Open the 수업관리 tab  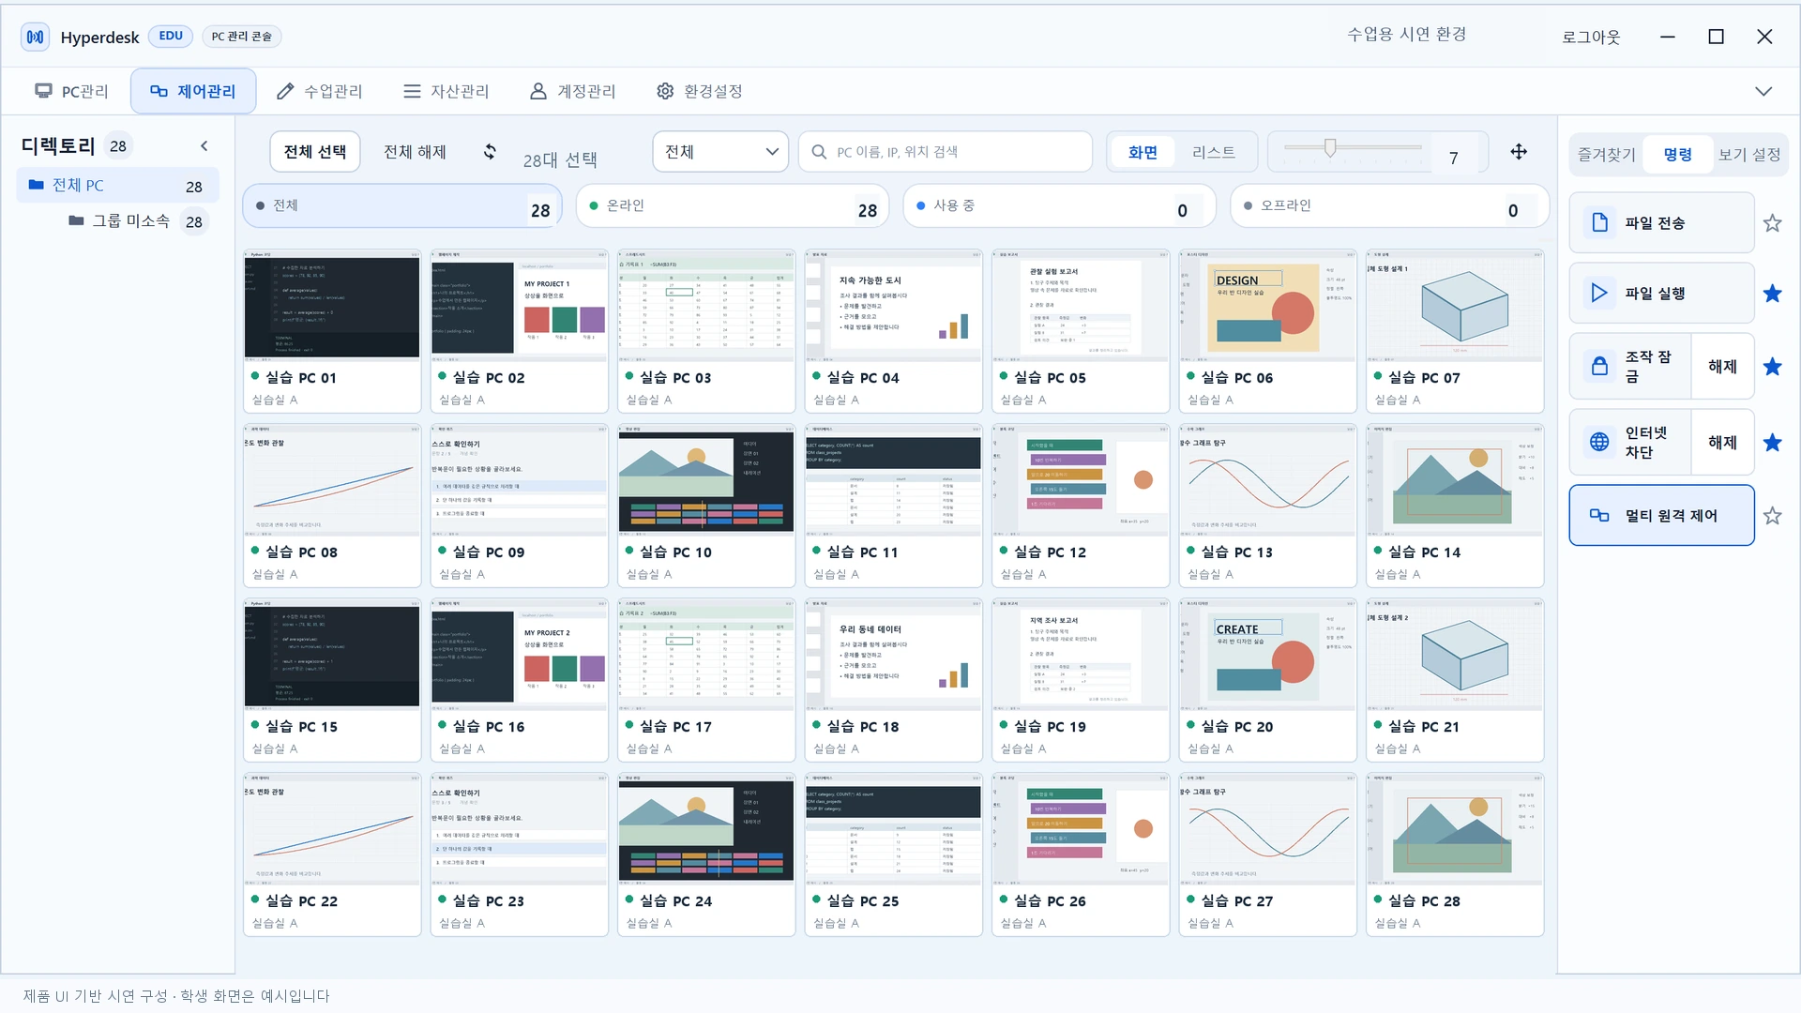(x=320, y=91)
